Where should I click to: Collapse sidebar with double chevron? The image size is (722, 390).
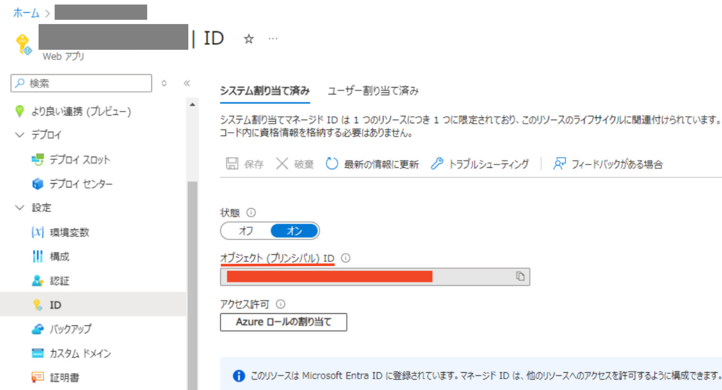tap(187, 84)
